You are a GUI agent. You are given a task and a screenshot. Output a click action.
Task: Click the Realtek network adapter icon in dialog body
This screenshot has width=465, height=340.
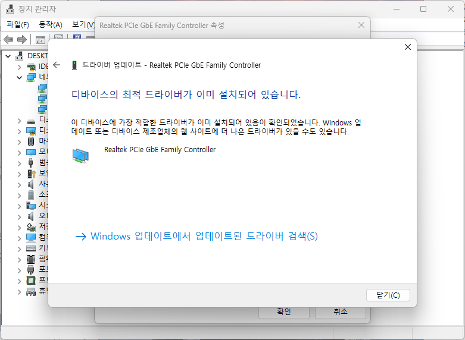pos(80,156)
